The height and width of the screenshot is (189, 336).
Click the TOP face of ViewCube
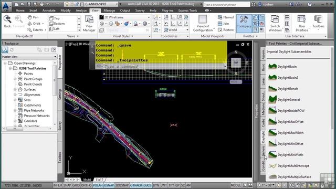point(236,63)
